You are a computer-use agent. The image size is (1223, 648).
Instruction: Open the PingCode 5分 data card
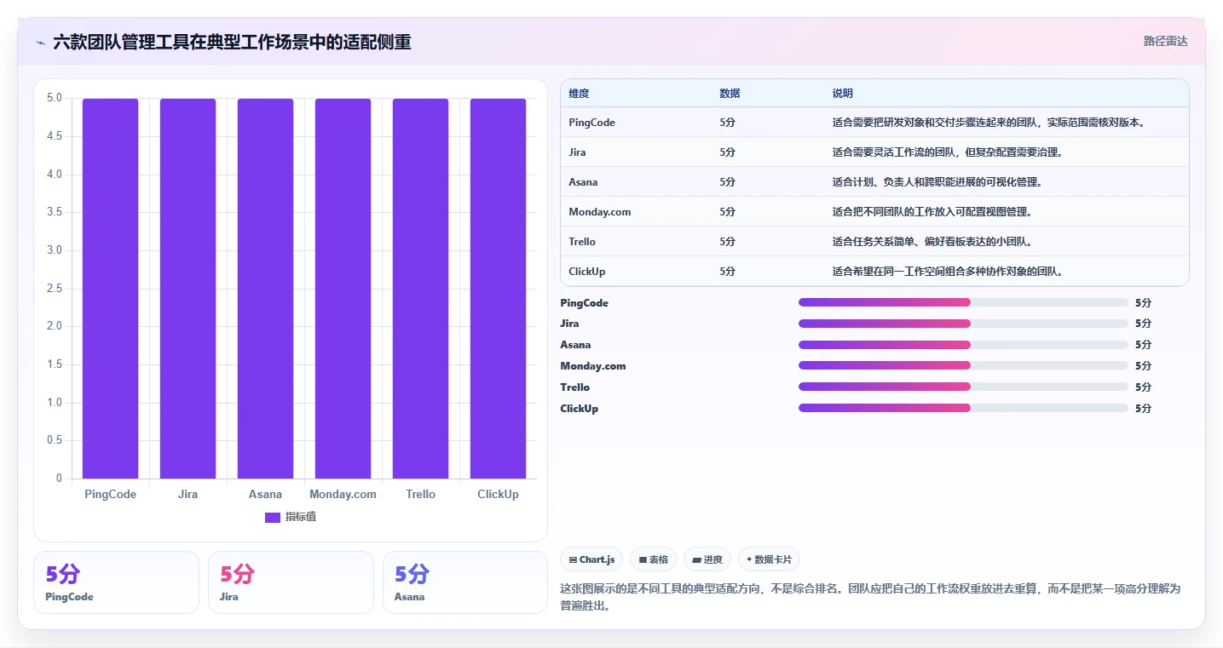coord(116,582)
